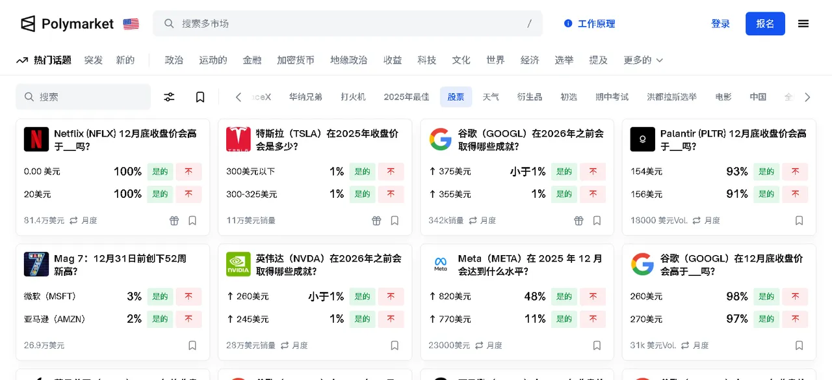Viewport: 832px width, 380px height.
Task: Select the 股票 chip
Action: [456, 97]
